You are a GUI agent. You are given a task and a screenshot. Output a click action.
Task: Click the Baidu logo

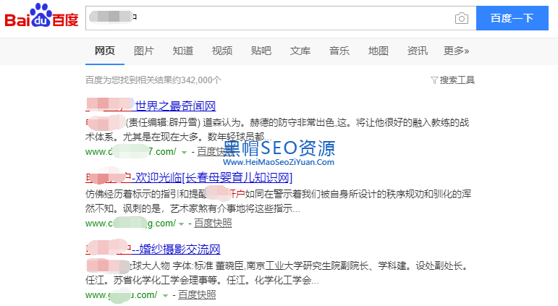[41, 17]
